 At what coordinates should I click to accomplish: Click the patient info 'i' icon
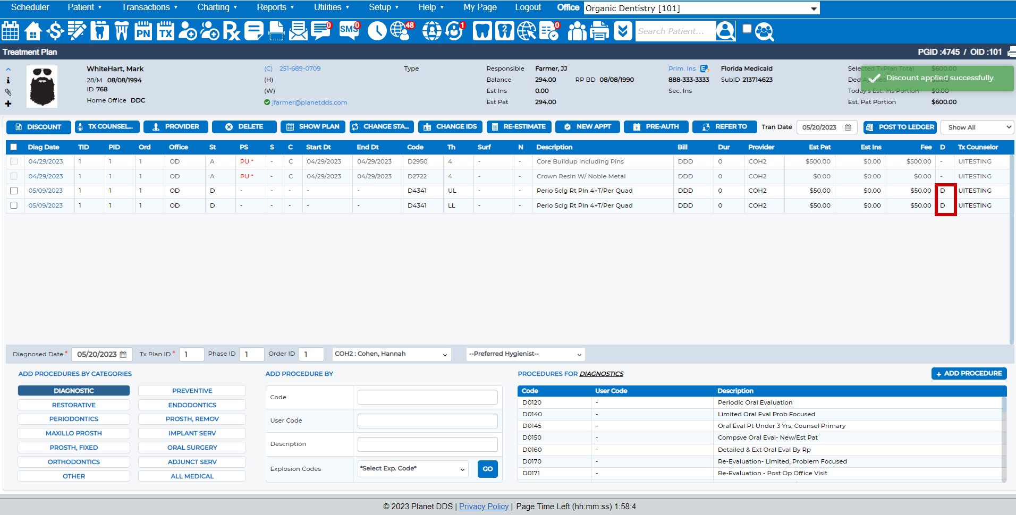click(8, 80)
